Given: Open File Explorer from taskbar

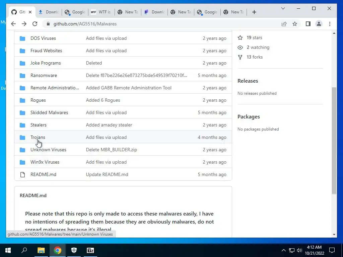Looking at the screenshot, I should [x=41, y=250].
